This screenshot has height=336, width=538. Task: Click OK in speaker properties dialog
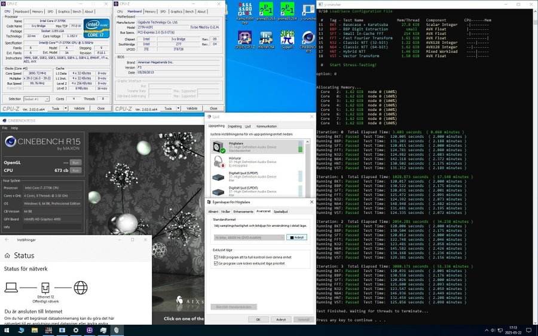click(x=258, y=319)
